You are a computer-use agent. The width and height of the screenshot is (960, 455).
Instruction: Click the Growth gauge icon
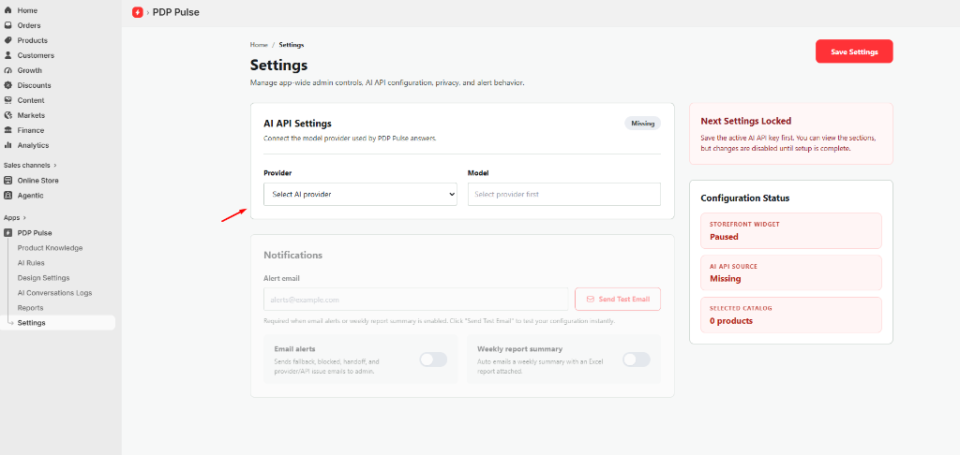7,70
